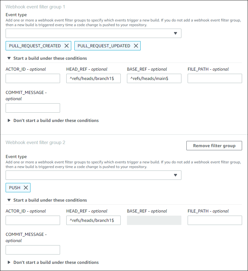
Task: Click the COMMIT_MESSAGE field in filter group 1
Action: coord(33,108)
